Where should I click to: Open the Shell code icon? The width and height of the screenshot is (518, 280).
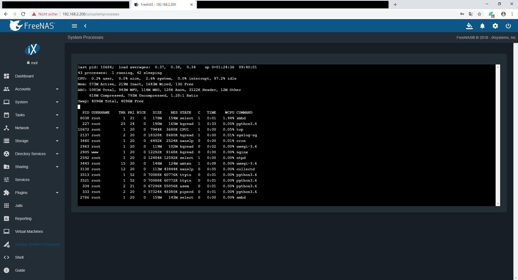pyautogui.click(x=6, y=257)
